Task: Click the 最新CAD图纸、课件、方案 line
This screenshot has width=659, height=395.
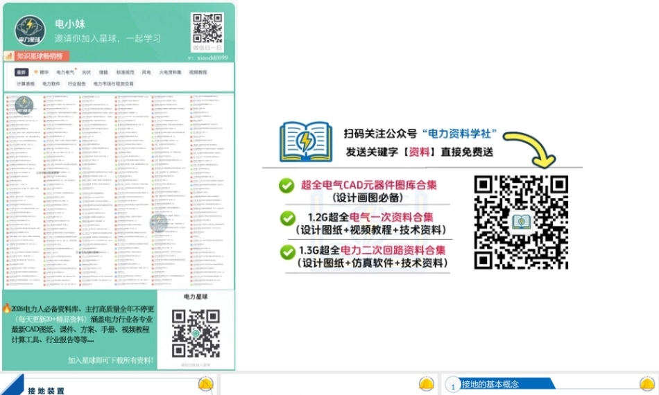Action: [80, 330]
